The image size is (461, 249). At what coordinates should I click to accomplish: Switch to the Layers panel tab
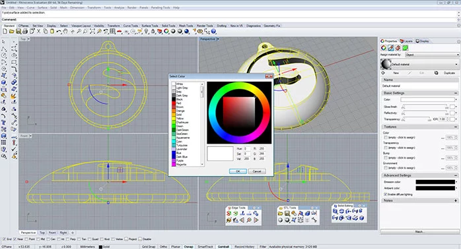point(406,41)
